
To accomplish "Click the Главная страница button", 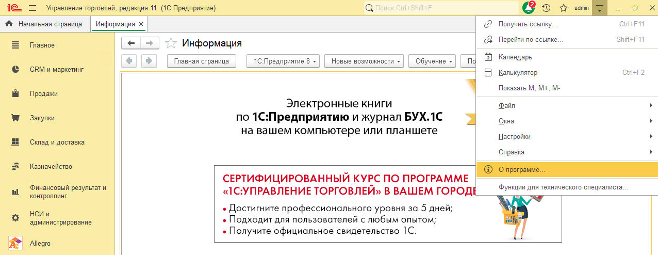I will coord(202,61).
